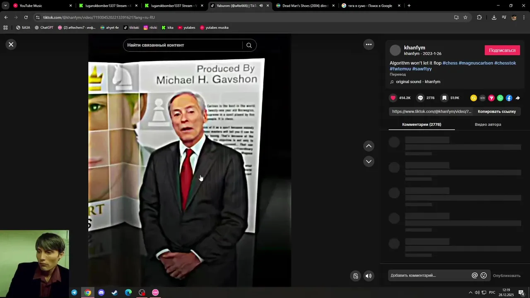Screen dimensions: 530x298
Task: Click Перевод to translate caption
Action: tap(397, 74)
